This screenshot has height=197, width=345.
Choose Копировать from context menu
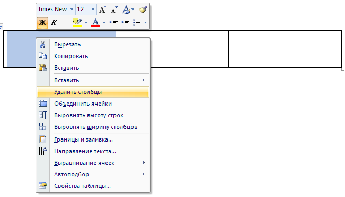93,56
